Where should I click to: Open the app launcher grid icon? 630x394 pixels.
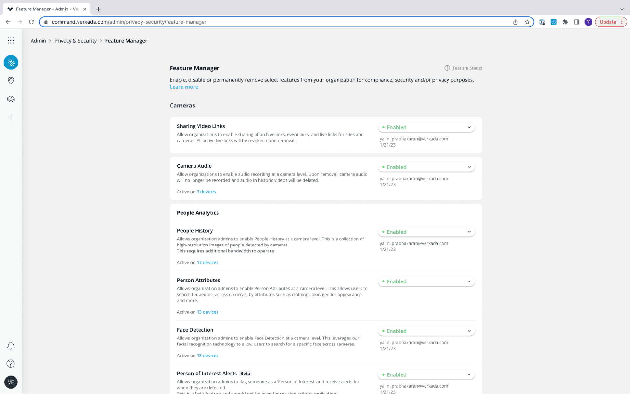(11, 40)
